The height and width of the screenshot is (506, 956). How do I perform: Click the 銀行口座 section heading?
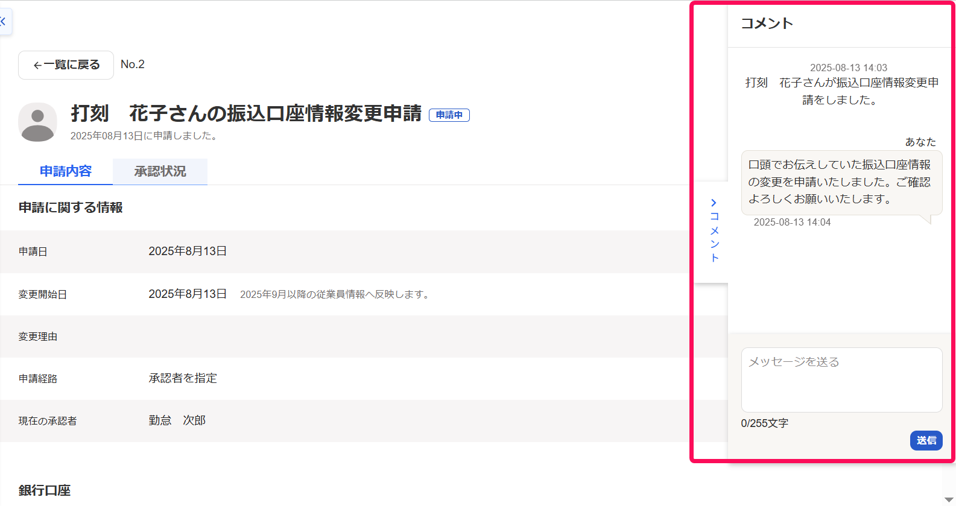click(45, 490)
